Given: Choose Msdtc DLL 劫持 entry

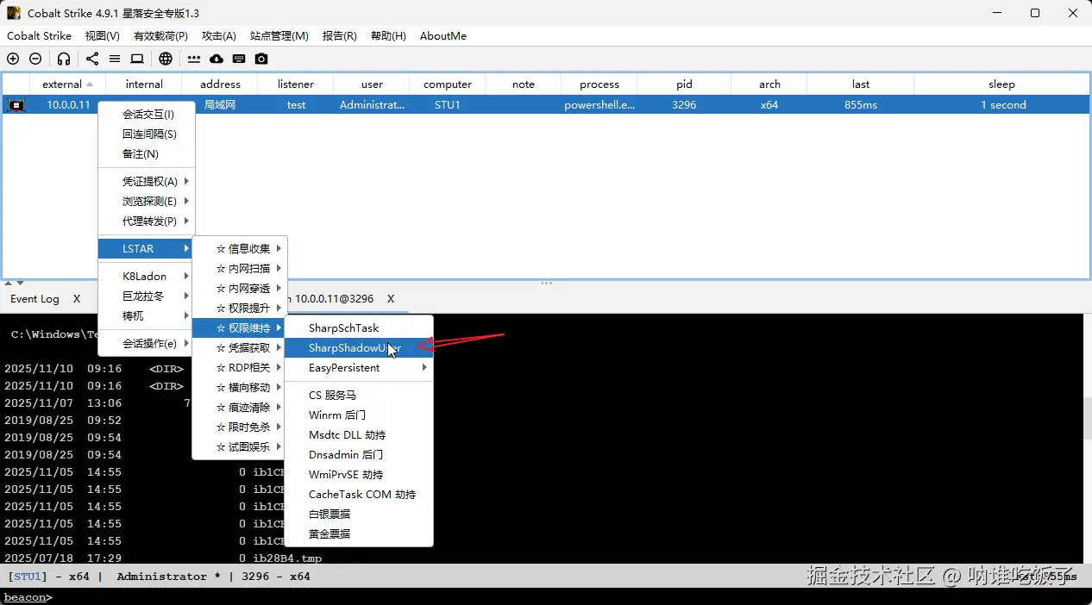Looking at the screenshot, I should 359,435.
